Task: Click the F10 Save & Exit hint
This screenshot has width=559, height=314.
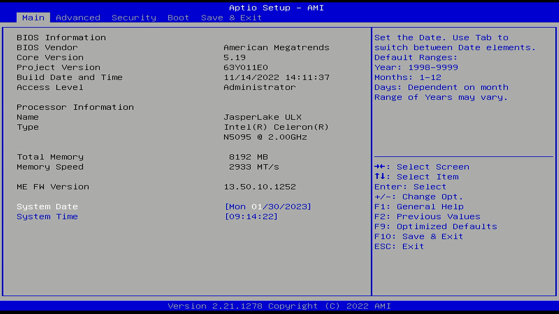Action: [x=418, y=236]
